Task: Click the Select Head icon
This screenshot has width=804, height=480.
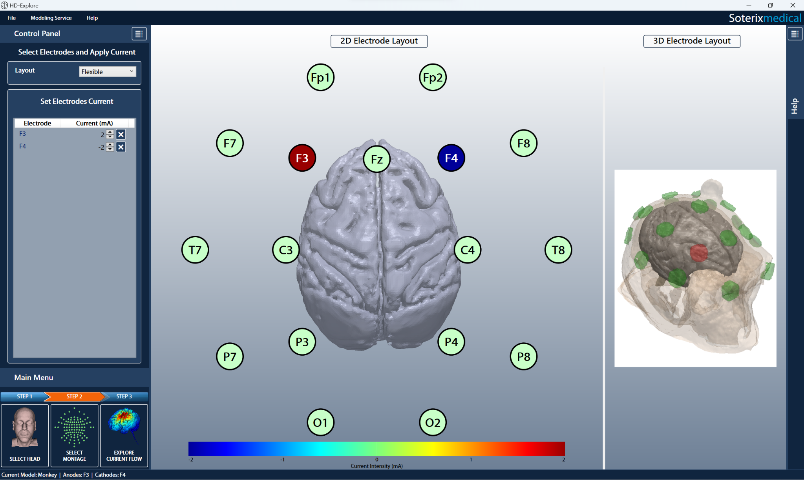Action: pyautogui.click(x=25, y=435)
